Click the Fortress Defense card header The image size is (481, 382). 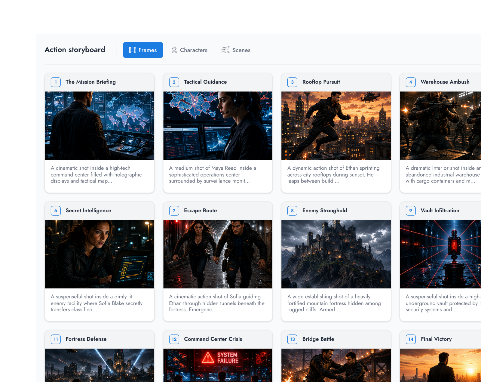pos(100,339)
